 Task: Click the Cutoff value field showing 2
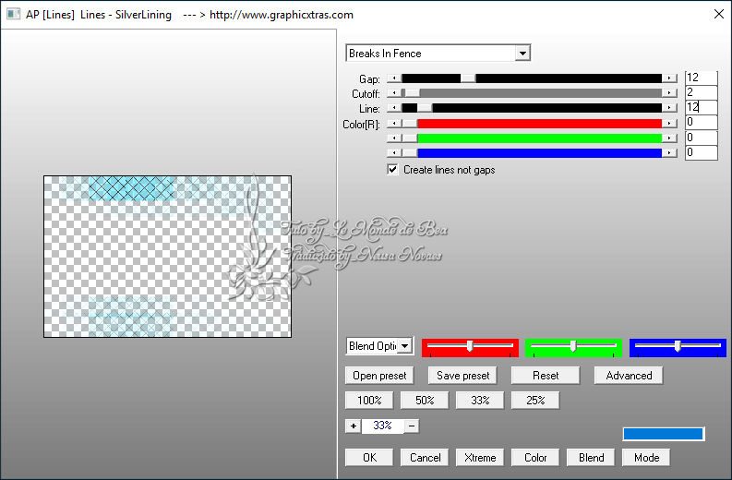701,92
